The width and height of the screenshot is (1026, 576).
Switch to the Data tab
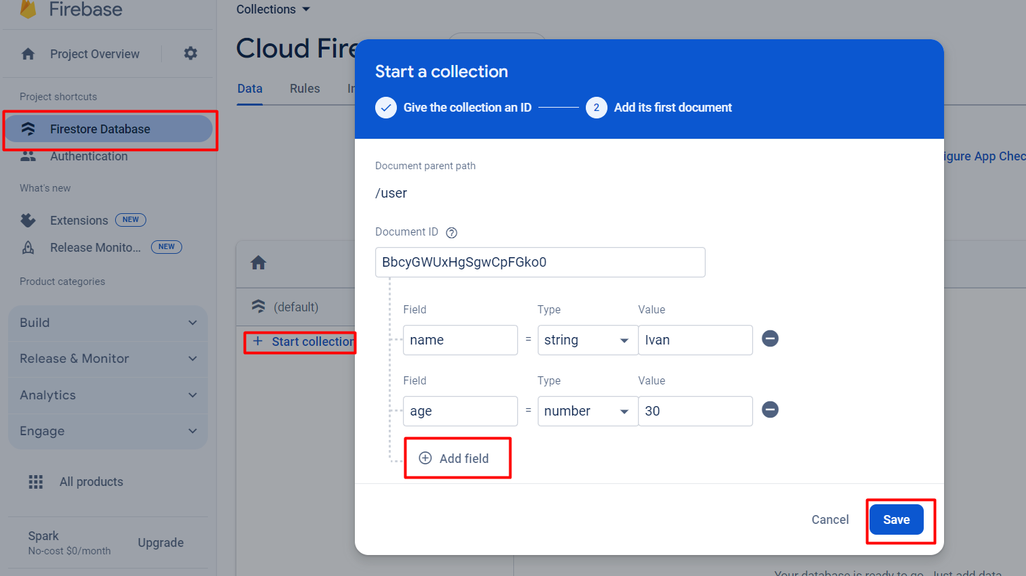coord(250,89)
